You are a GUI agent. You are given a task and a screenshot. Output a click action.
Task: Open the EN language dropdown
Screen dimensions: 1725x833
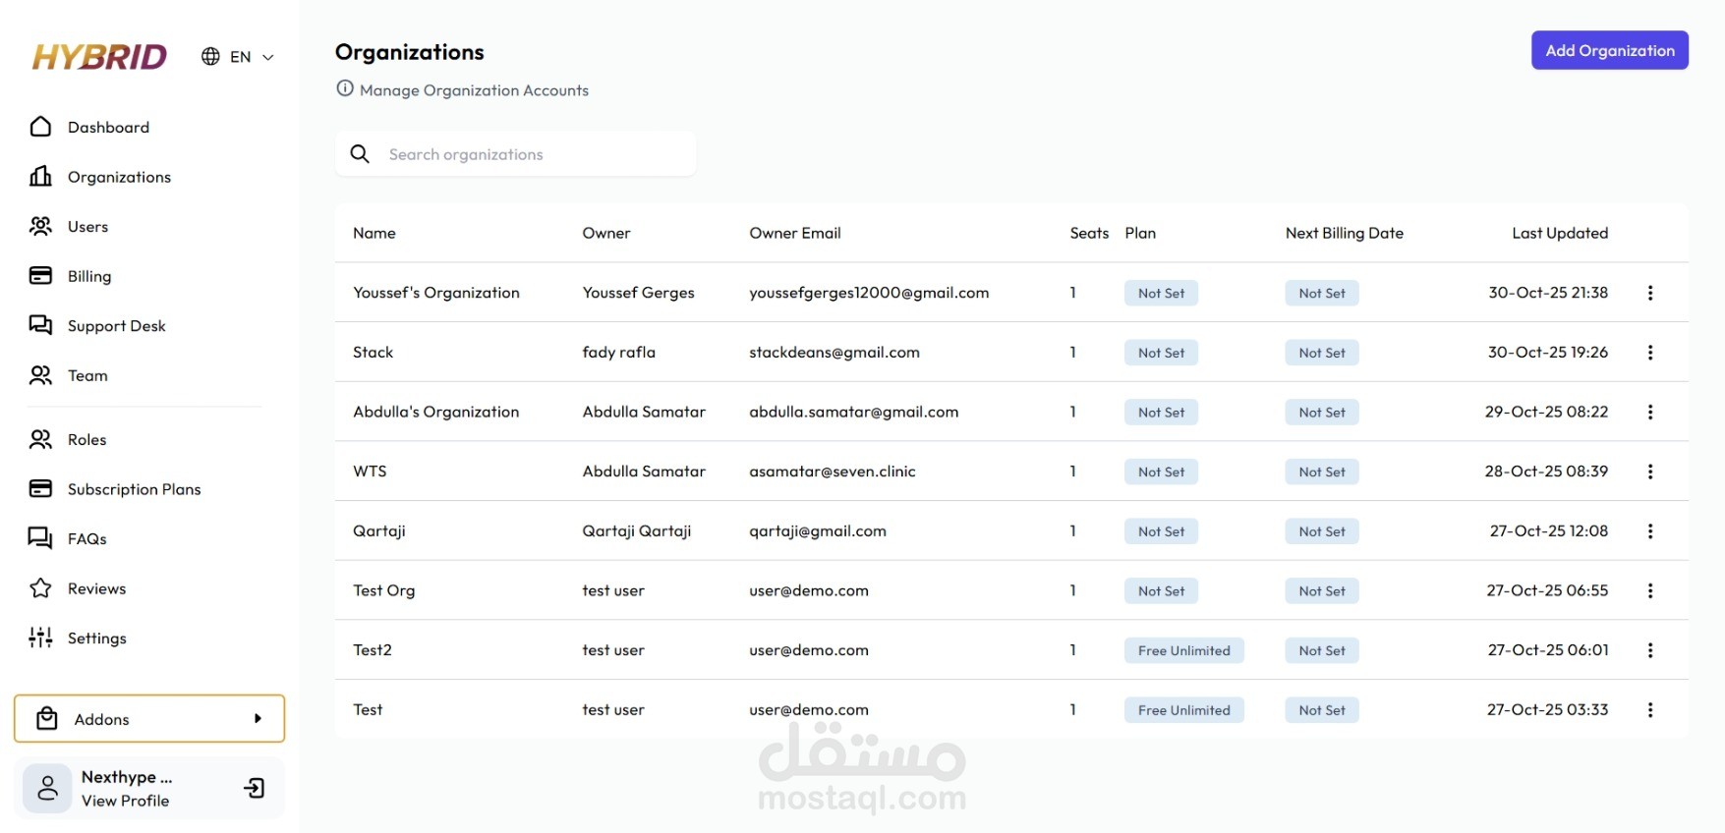click(238, 57)
